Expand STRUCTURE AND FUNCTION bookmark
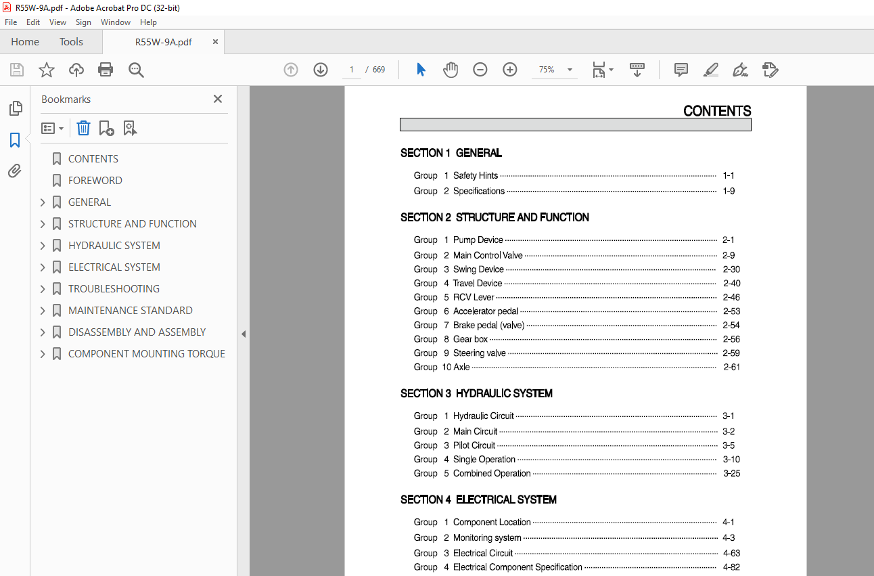The width and height of the screenshot is (874, 576). [43, 224]
